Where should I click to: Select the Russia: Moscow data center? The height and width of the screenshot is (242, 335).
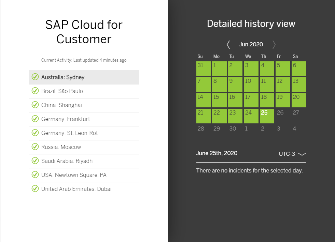84,147
